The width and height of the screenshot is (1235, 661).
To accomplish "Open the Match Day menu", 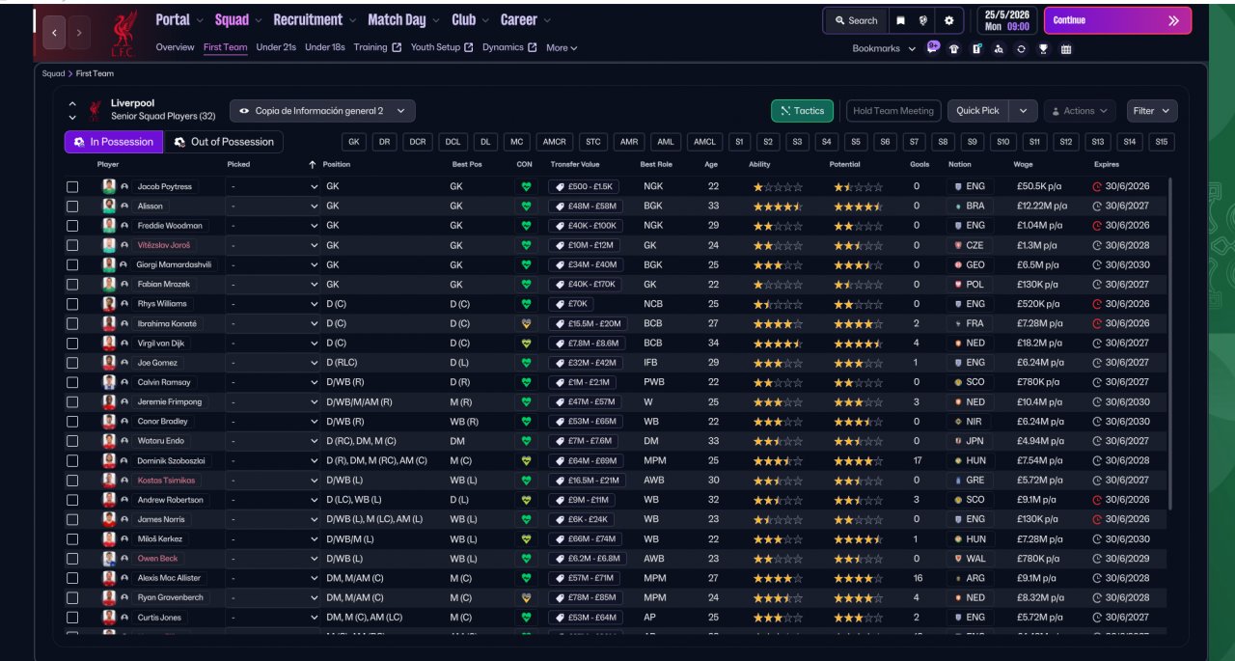I will [x=402, y=19].
